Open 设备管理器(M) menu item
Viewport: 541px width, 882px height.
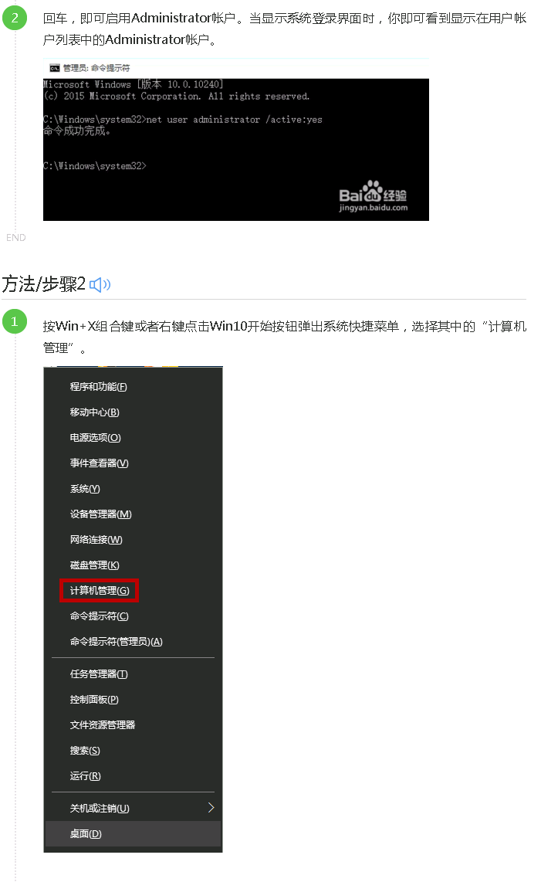tap(100, 514)
